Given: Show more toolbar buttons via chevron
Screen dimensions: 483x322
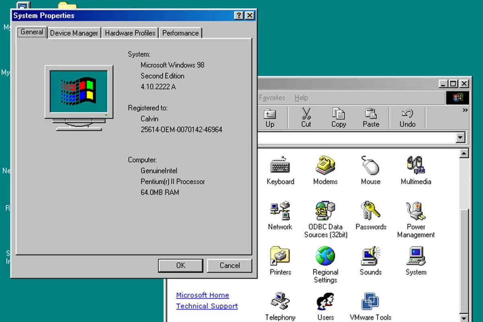Looking at the screenshot, I should pos(465,110).
